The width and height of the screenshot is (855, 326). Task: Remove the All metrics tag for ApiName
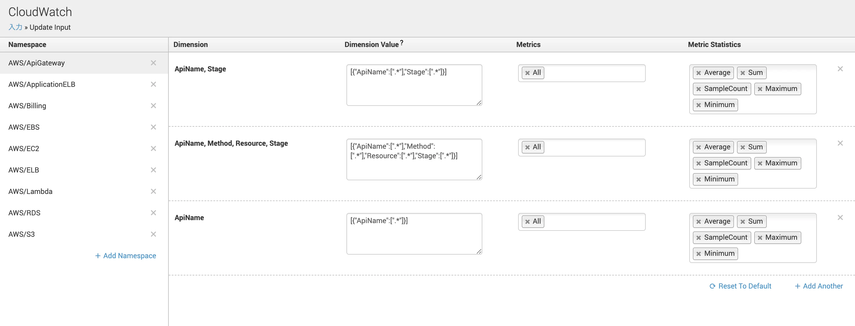[x=527, y=222]
